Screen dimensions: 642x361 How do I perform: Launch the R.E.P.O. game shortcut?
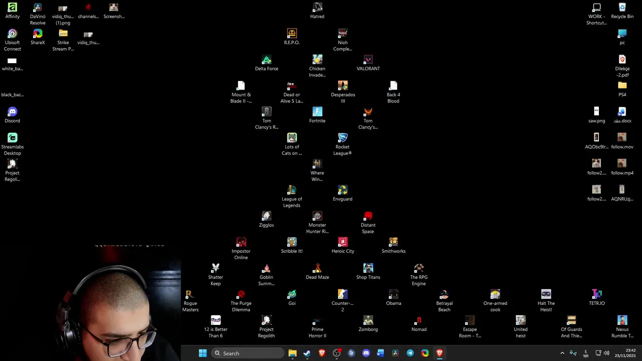coord(292,37)
